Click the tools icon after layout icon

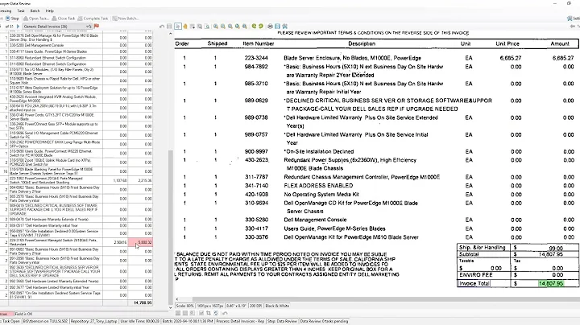click(x=285, y=27)
